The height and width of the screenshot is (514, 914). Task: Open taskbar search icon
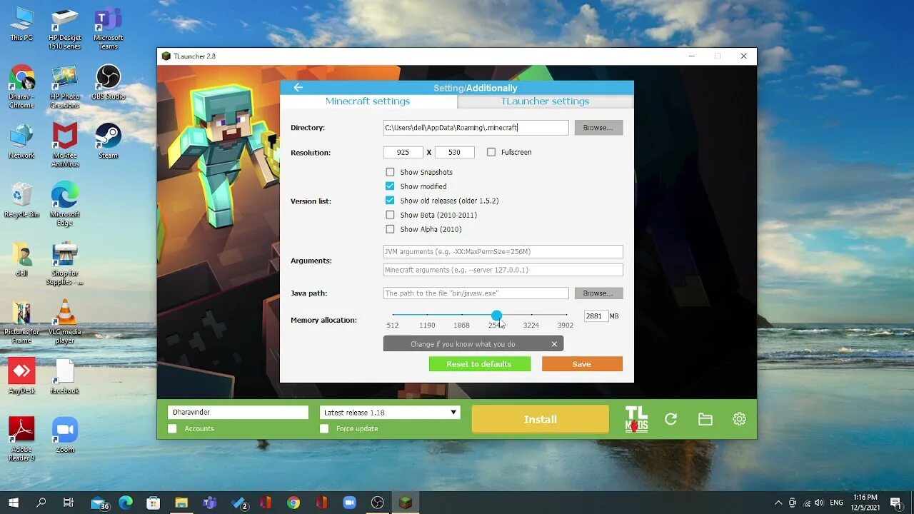(41, 503)
